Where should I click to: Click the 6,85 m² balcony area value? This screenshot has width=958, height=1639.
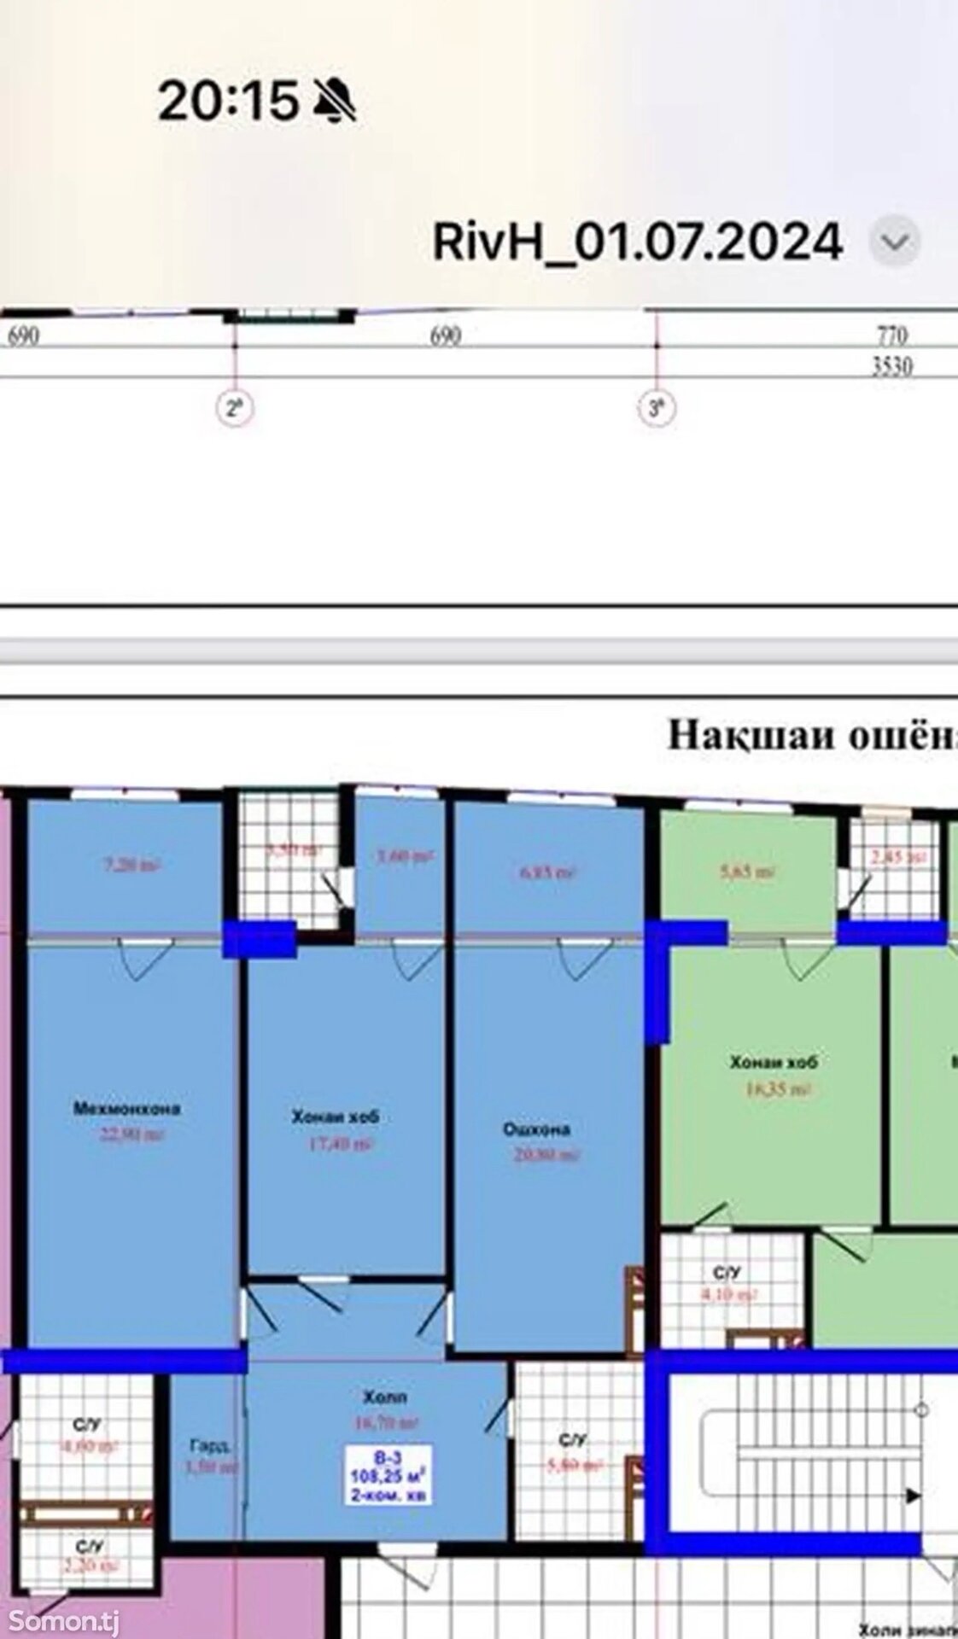coord(546,872)
